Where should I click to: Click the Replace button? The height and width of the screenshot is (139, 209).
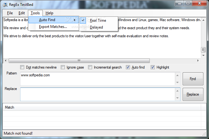click(193, 94)
